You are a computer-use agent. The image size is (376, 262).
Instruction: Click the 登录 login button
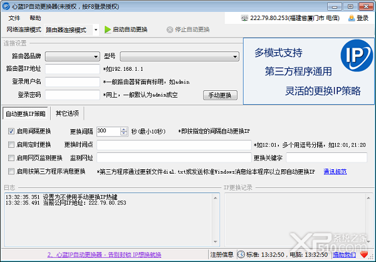(359, 18)
